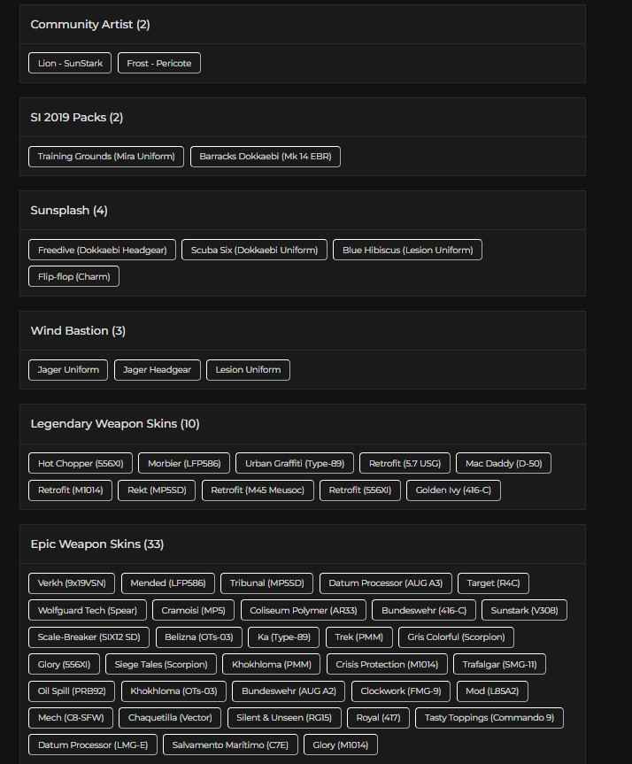The image size is (632, 764).
Task: Select the Flip-flop (Charm) tag
Action: tap(73, 276)
